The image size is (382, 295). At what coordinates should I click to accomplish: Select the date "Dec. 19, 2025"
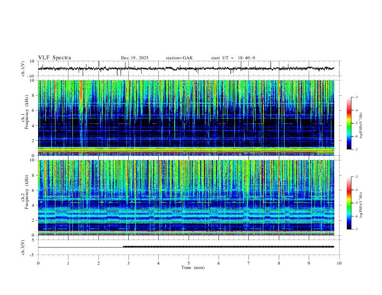coord(135,58)
